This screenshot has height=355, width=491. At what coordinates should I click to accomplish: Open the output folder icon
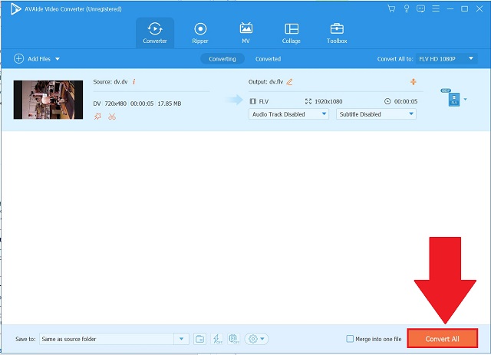199,339
